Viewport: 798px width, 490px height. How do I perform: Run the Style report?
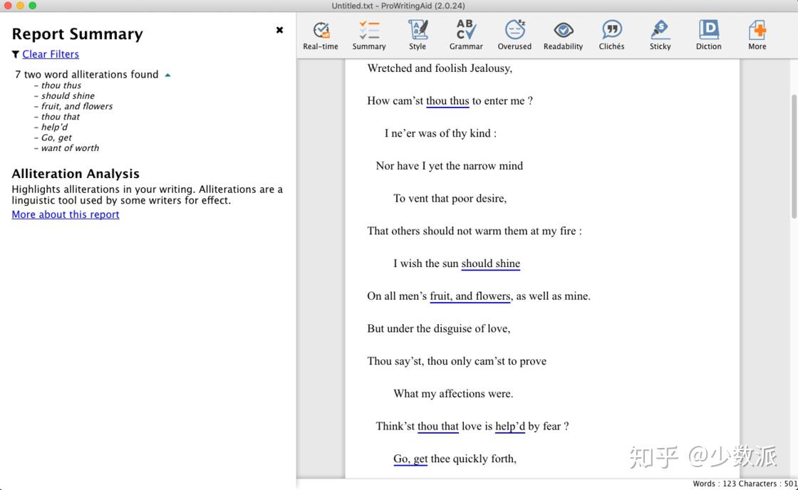pos(418,35)
